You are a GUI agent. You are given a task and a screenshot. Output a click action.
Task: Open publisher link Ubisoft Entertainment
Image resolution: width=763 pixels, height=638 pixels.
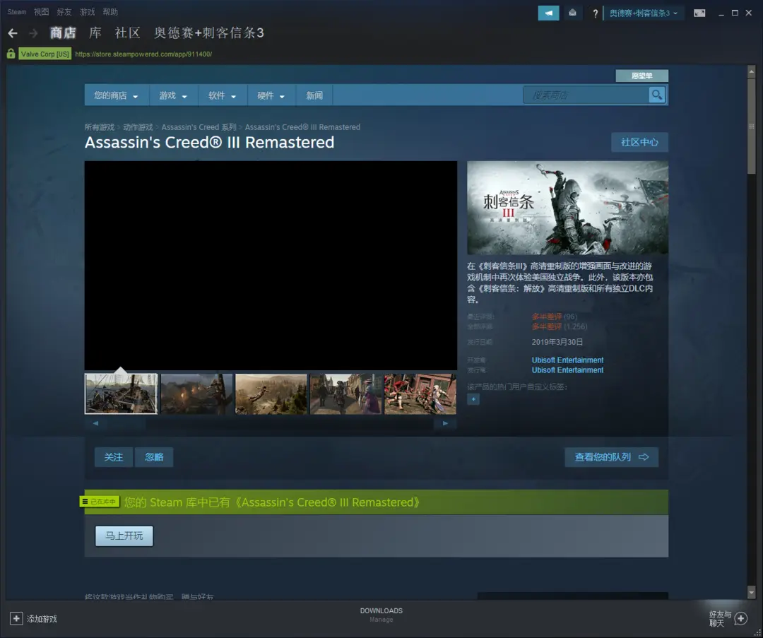(x=567, y=370)
